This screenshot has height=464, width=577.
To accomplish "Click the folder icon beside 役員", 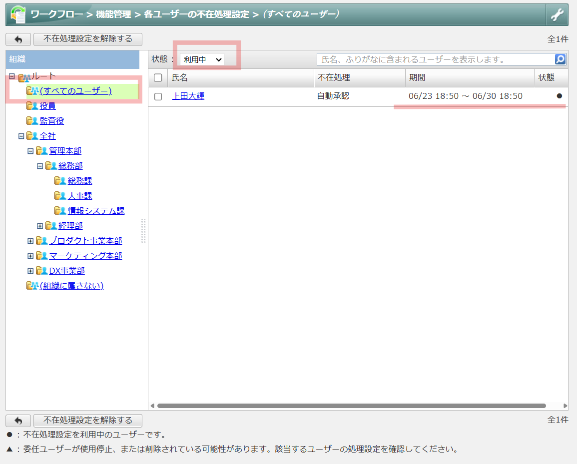I will pos(32,106).
